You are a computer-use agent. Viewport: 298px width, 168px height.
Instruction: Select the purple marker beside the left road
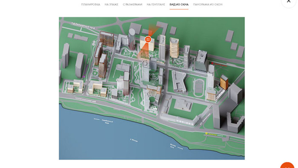pos(84,77)
